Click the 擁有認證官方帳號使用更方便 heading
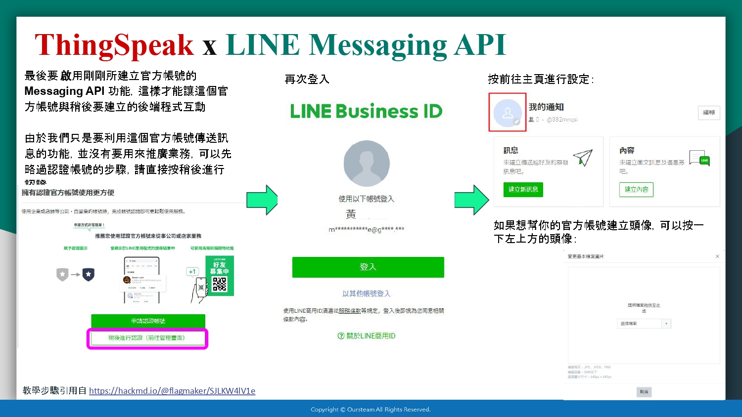This screenshot has height=417, width=742. pyautogui.click(x=68, y=193)
